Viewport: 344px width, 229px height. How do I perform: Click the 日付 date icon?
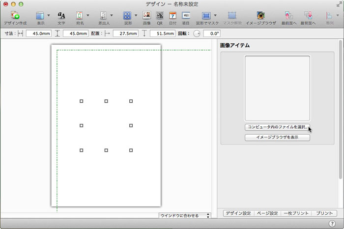(172, 16)
